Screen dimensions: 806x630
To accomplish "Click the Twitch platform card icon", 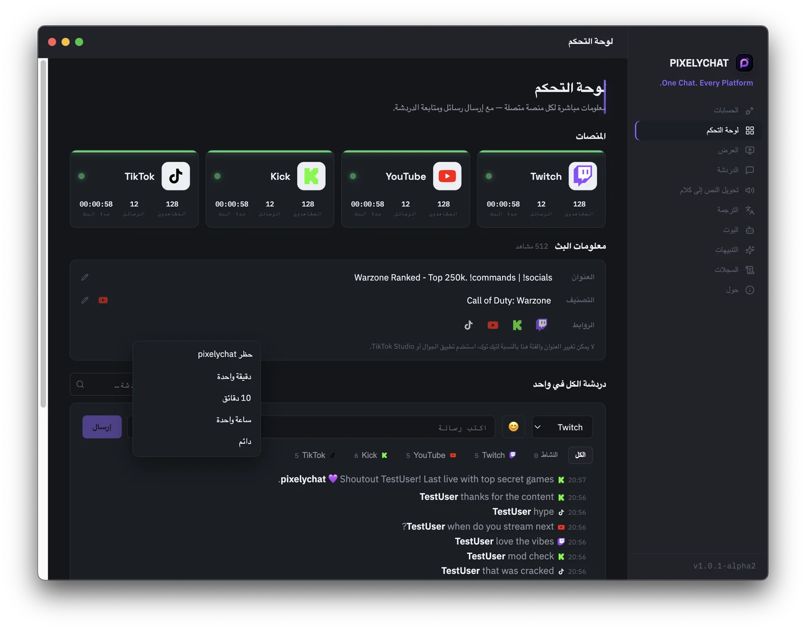I will [583, 176].
